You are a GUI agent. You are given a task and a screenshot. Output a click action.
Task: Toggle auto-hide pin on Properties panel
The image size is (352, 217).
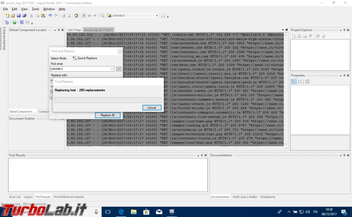point(344,76)
